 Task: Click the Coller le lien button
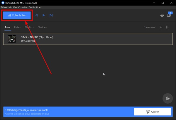[17, 15]
